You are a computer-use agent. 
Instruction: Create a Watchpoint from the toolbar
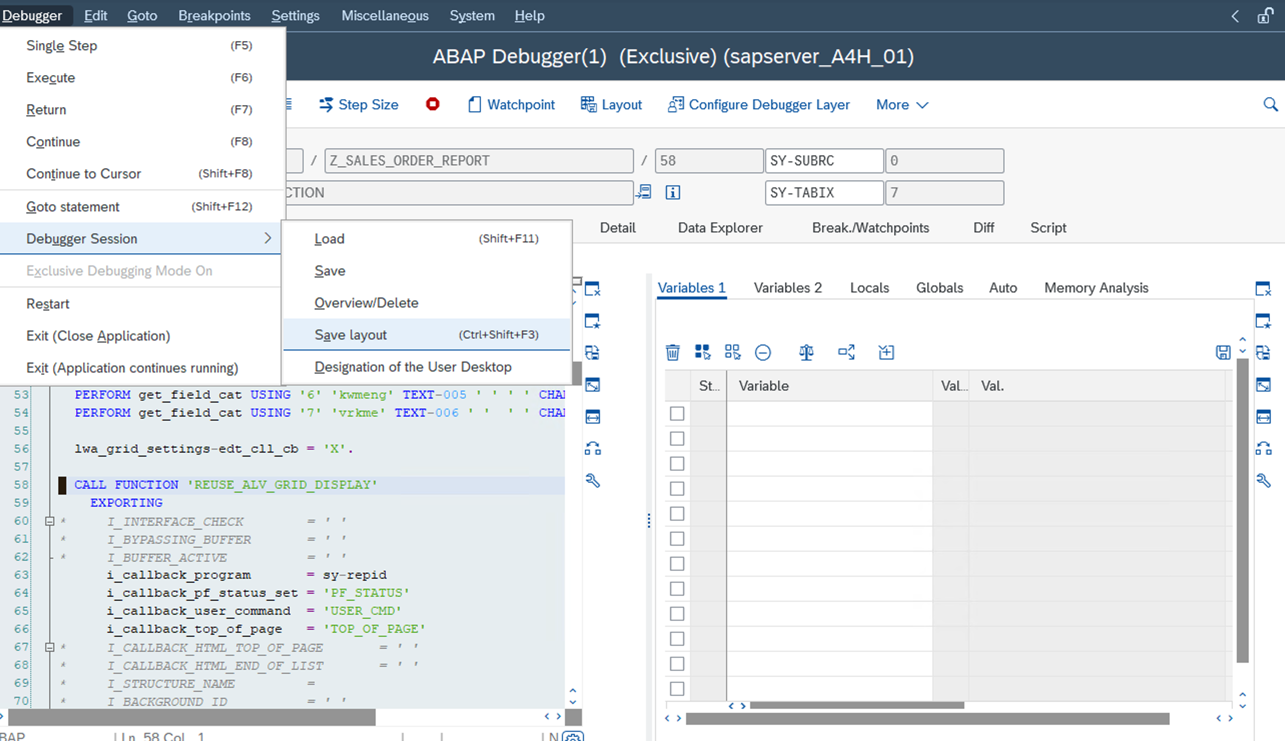[x=511, y=105]
